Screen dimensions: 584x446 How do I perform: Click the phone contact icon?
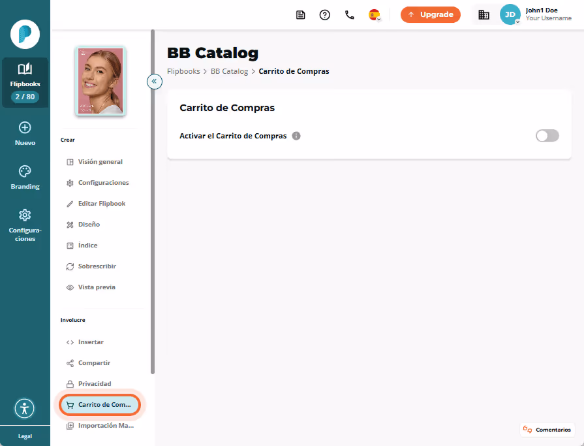click(x=349, y=15)
